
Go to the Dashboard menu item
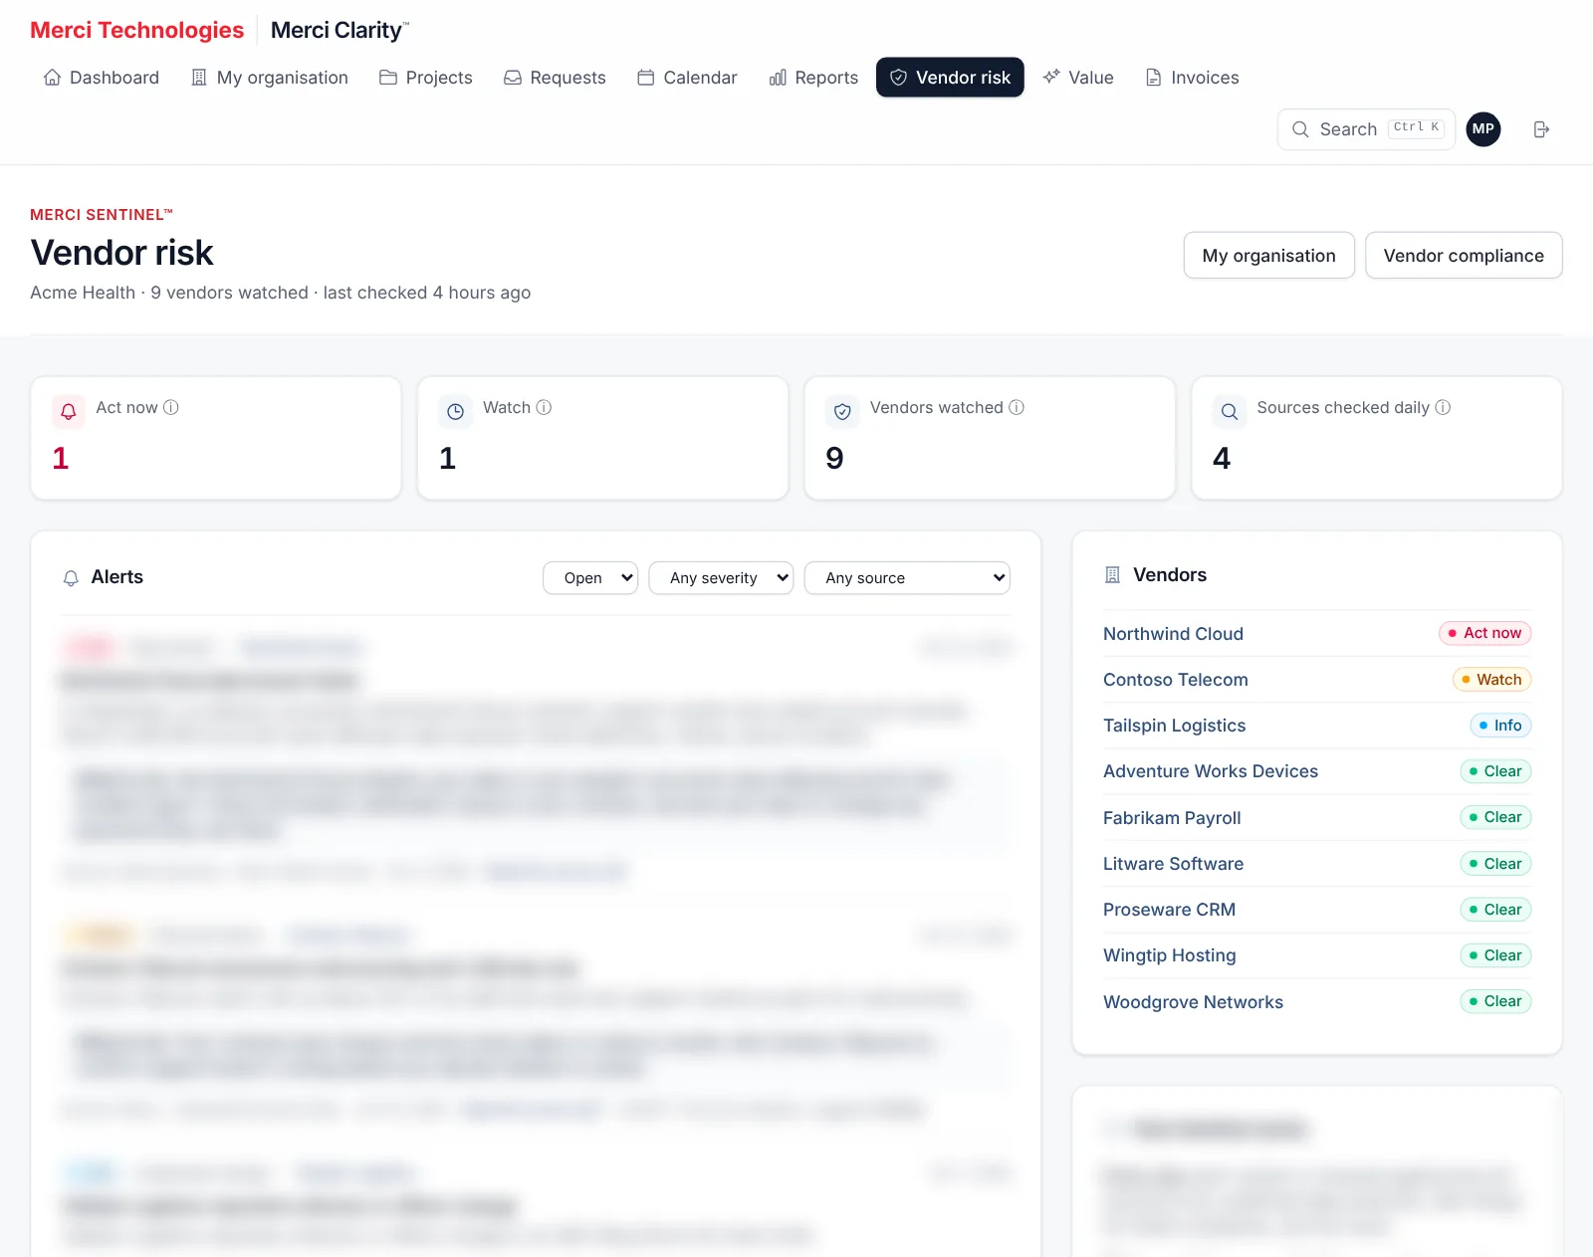102,78
